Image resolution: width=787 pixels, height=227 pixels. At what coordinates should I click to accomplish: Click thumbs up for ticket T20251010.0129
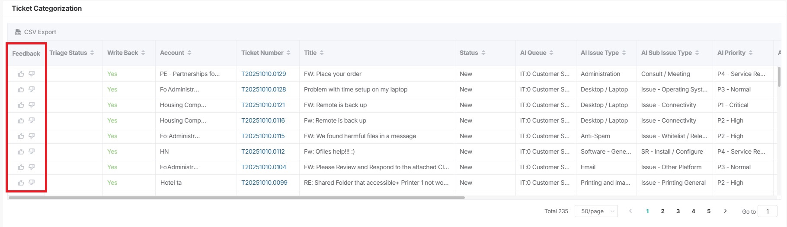pyautogui.click(x=21, y=74)
